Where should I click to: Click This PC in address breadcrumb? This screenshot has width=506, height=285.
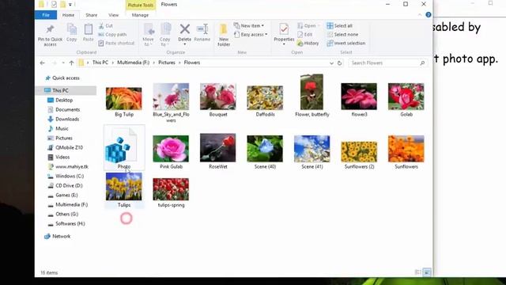click(100, 63)
